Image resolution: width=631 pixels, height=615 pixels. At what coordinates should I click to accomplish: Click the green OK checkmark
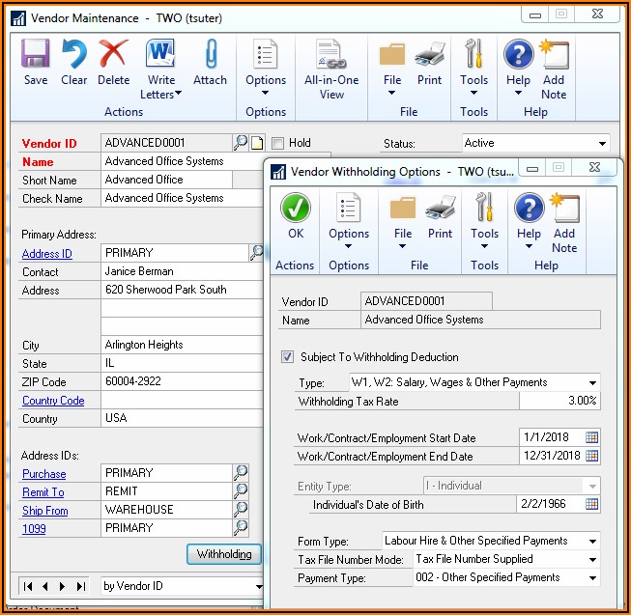(295, 216)
